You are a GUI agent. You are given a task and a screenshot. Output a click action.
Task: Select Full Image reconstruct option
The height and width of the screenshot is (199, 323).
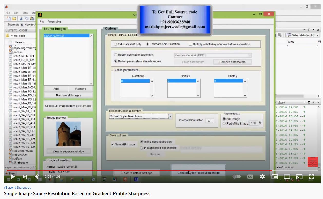point(224,119)
